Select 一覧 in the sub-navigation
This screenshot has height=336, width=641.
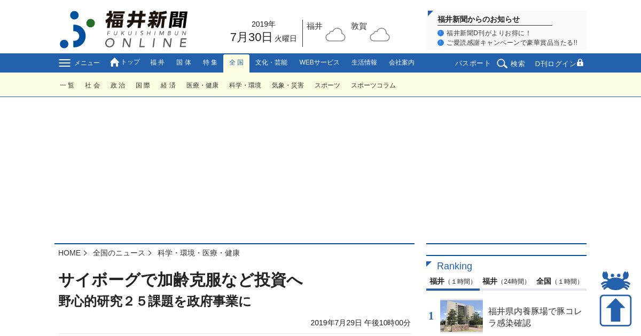click(x=67, y=85)
